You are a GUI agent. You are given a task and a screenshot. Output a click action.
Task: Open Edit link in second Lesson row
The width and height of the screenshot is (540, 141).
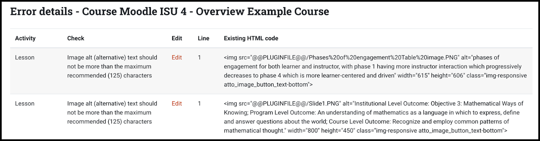click(x=177, y=104)
